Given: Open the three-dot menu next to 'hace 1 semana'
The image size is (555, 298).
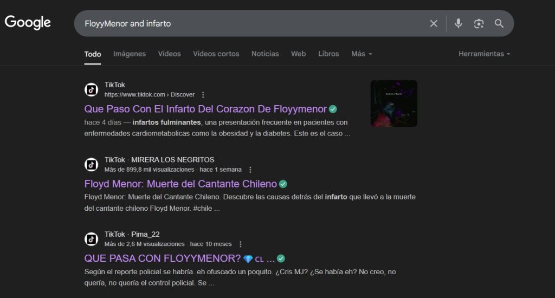Looking at the screenshot, I should 250,170.
